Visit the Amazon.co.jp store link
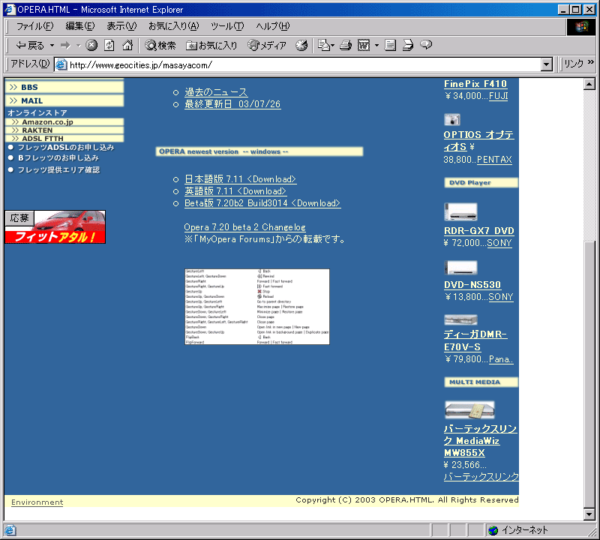 (64, 122)
